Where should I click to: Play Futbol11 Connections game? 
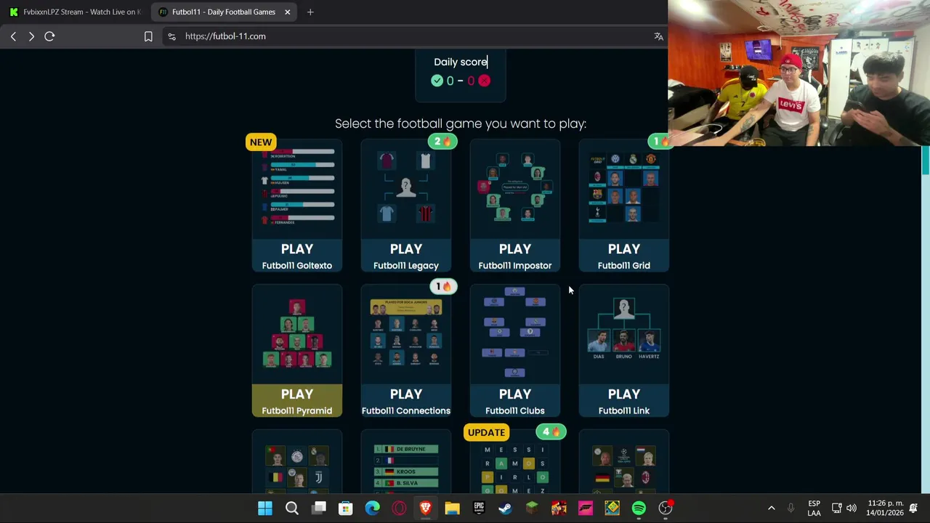405,351
